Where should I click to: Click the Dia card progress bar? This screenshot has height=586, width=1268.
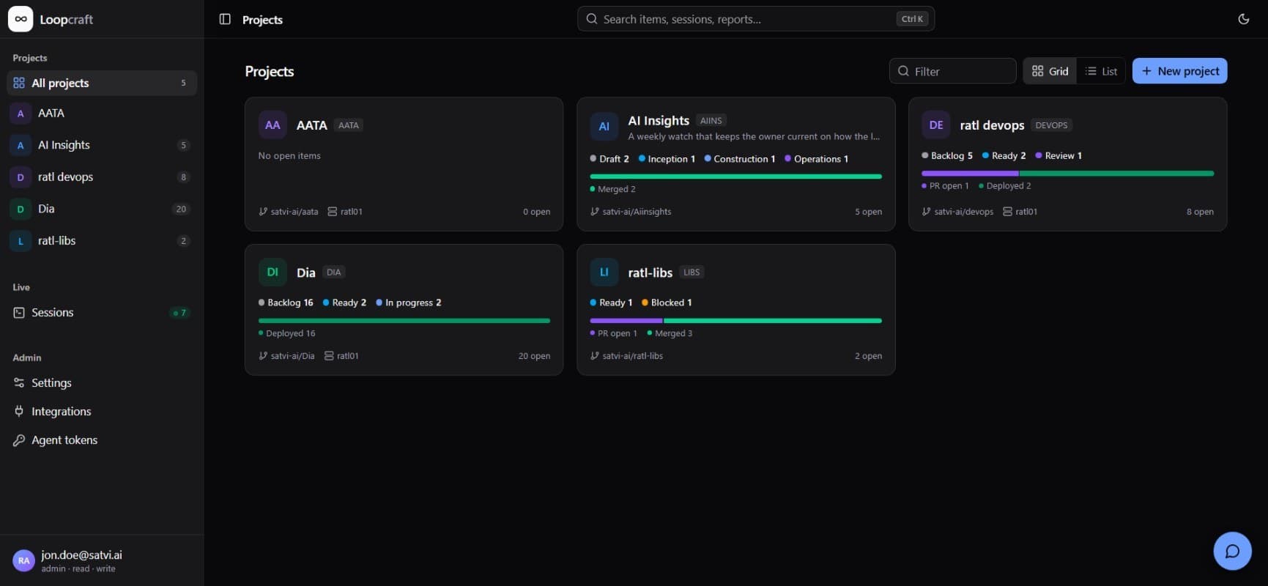click(404, 321)
